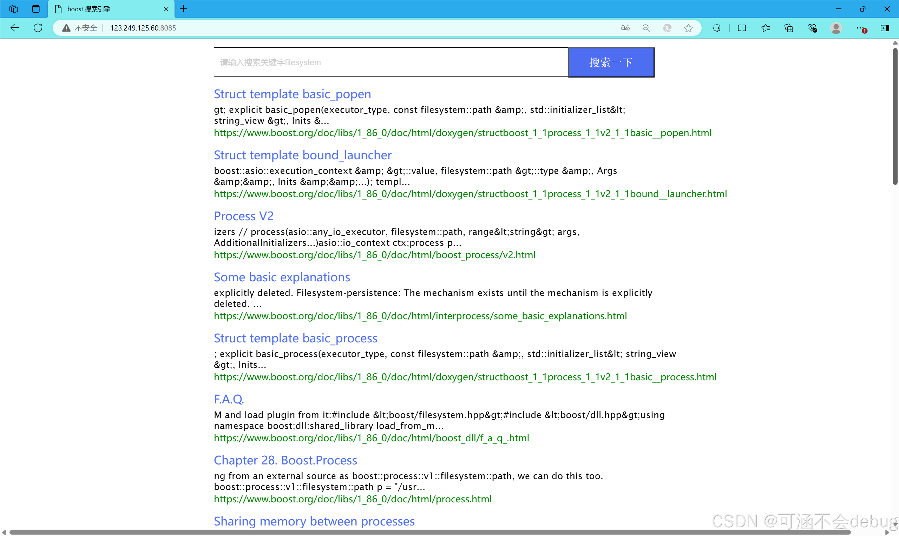Screen dimensions: 899x536
Task: Click the 搜索一下 search button
Action: (x=611, y=62)
